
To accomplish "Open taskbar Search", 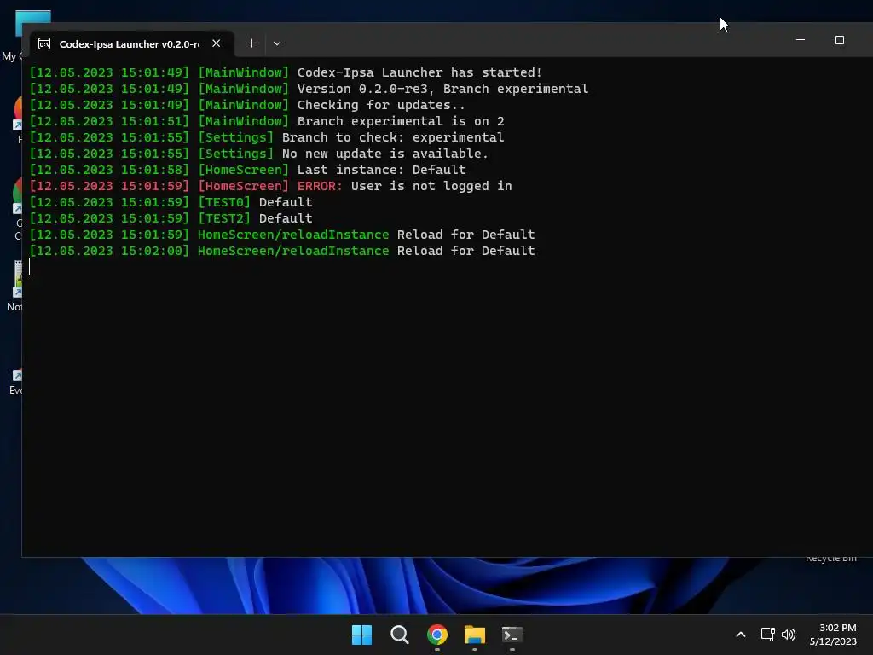I will point(399,635).
